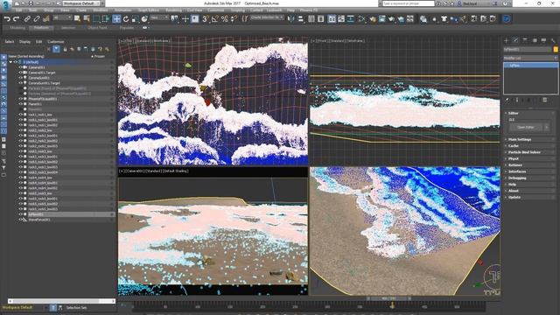Toggle visibility eye for CoronaSun001
Screen dimensions: 560x315
[x=20, y=78]
